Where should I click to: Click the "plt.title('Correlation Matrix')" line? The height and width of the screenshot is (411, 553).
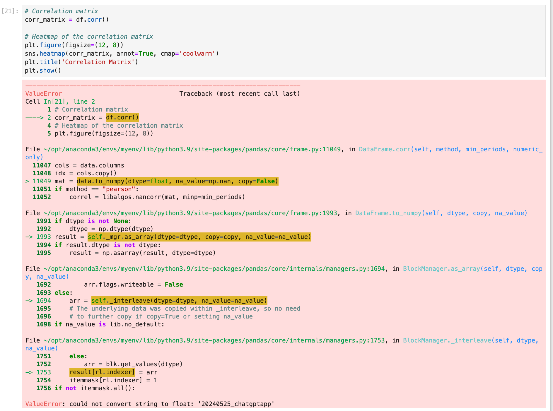(81, 62)
